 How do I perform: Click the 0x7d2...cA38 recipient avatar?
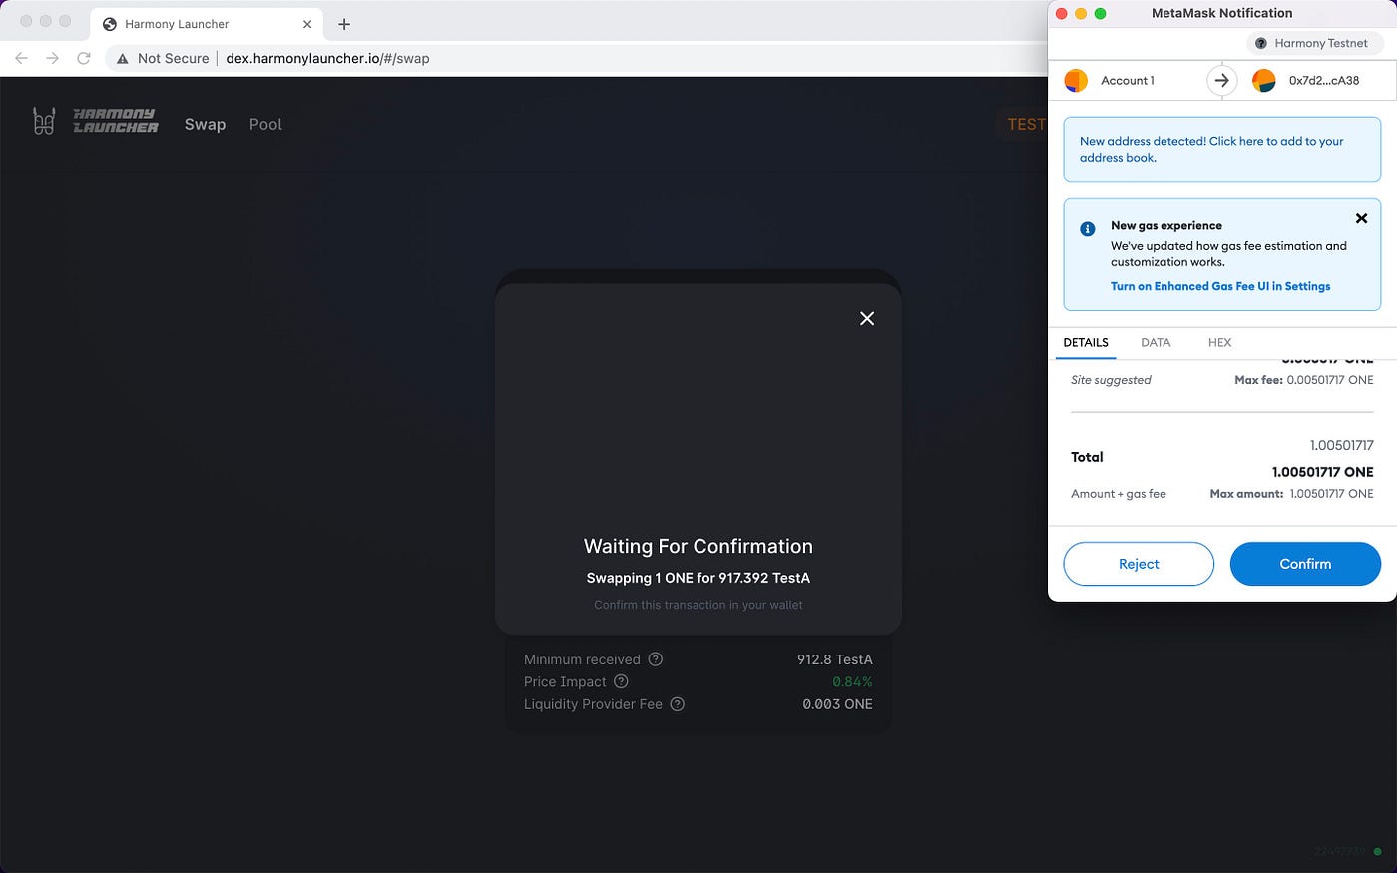click(x=1264, y=81)
